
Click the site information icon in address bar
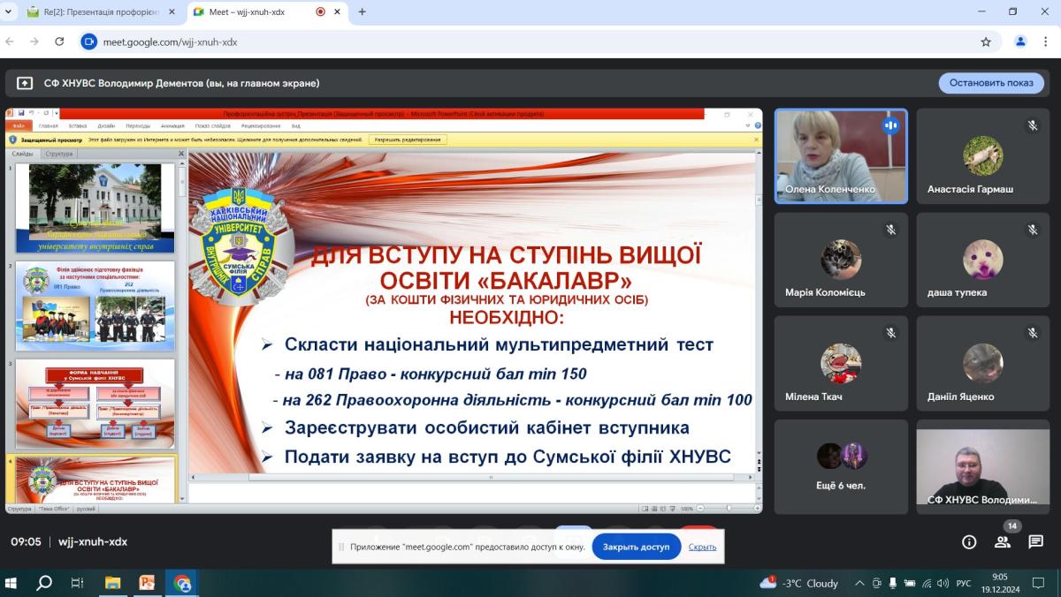[x=89, y=42]
